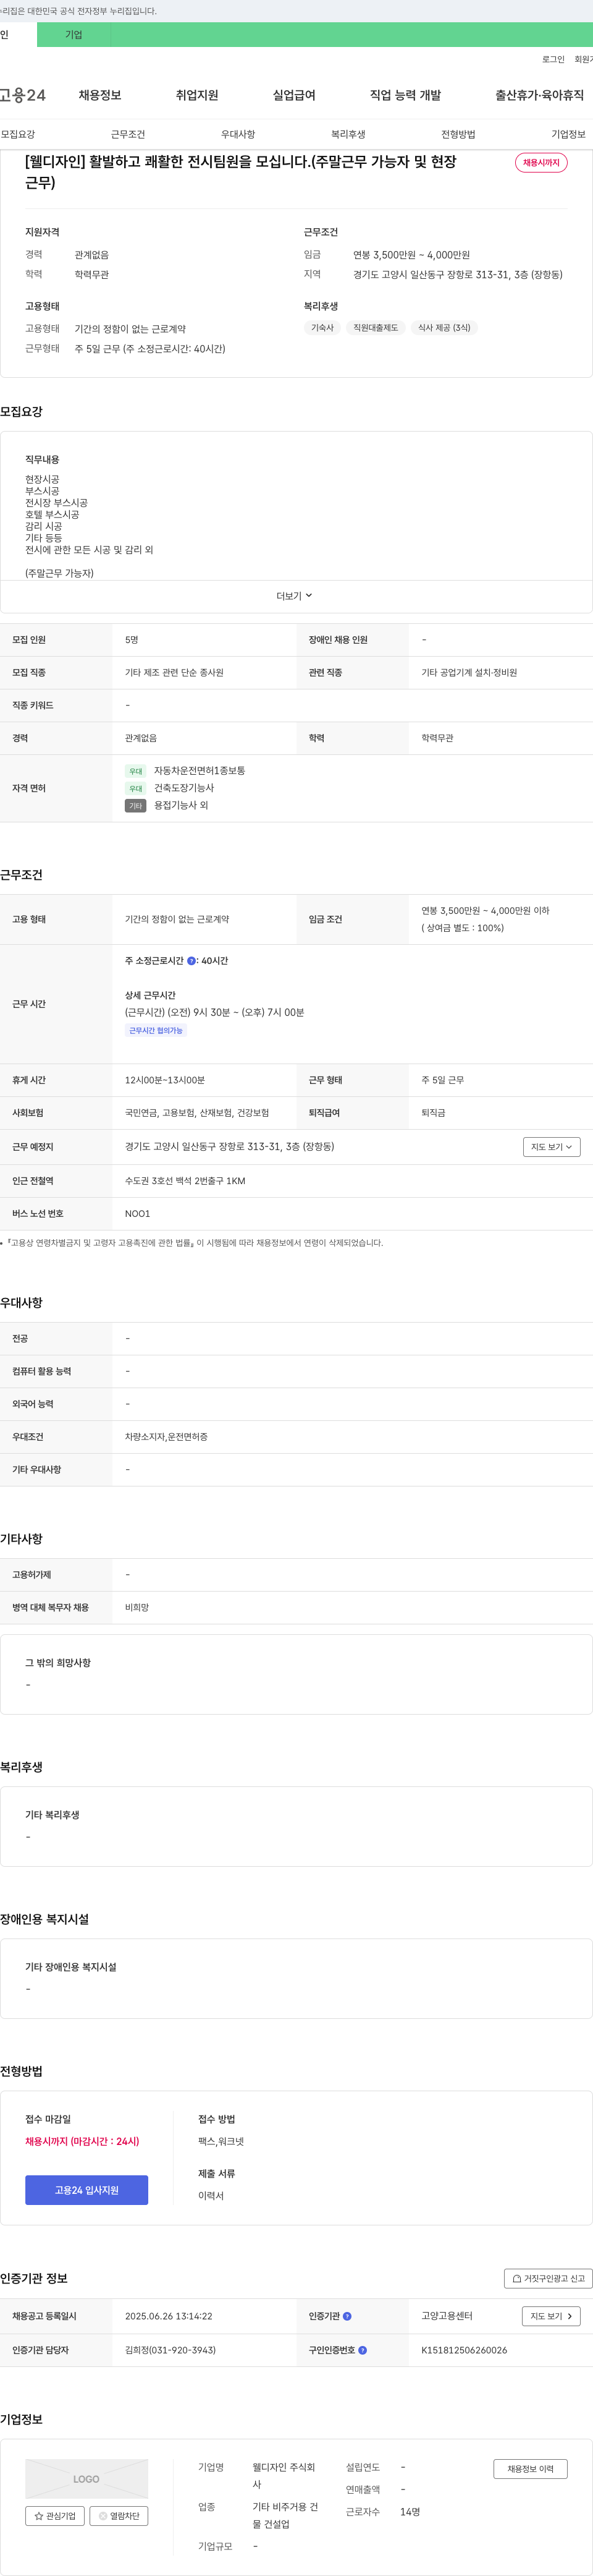
Task: Add company to favorites with 관심기업 star
Action: point(55,2516)
